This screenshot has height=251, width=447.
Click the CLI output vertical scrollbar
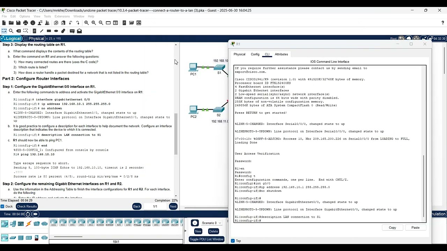click(x=424, y=187)
